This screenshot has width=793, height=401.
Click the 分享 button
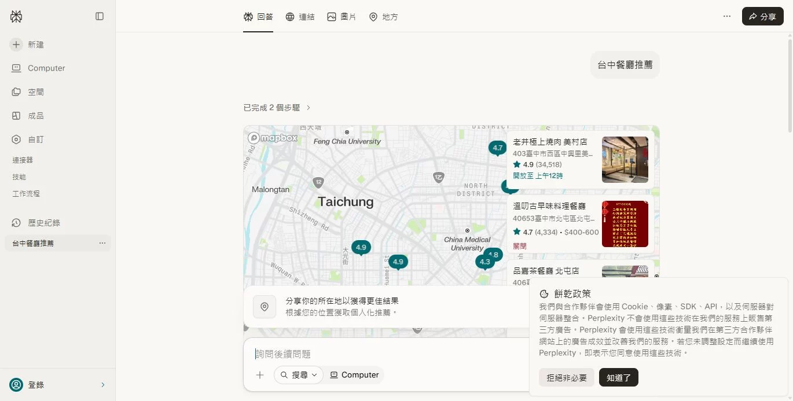point(763,16)
